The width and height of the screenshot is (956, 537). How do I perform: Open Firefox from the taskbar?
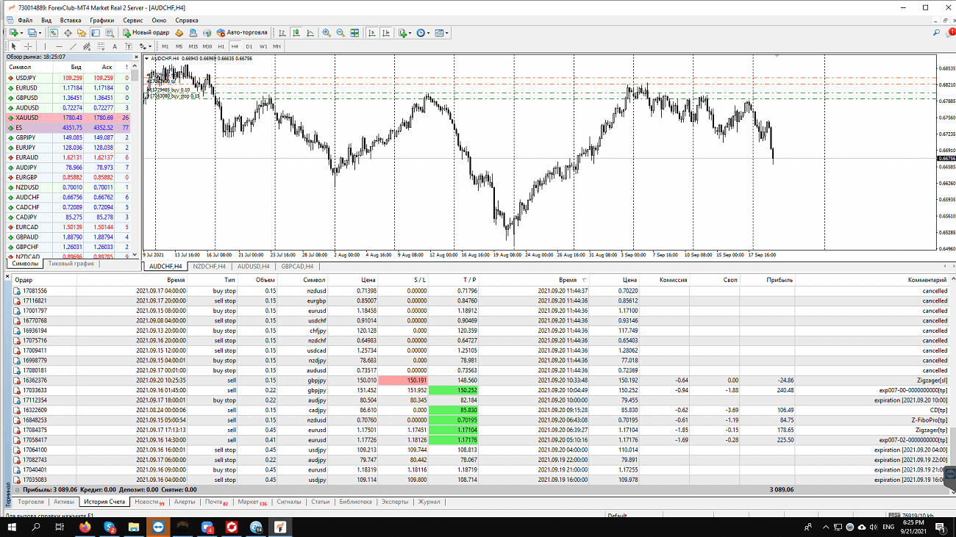[85, 527]
